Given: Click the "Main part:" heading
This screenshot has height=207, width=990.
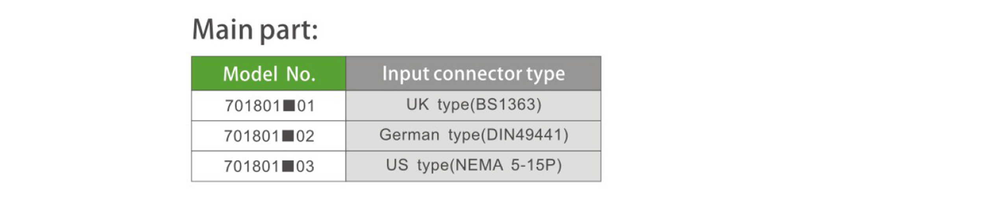Looking at the screenshot, I should 255,30.
